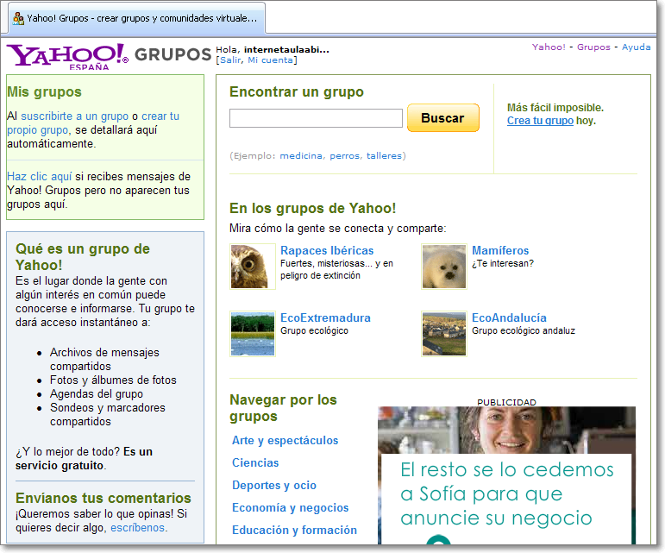Click the 'Envíanos tus comentarios' heading
The width and height of the screenshot is (665, 553).
coord(103,499)
